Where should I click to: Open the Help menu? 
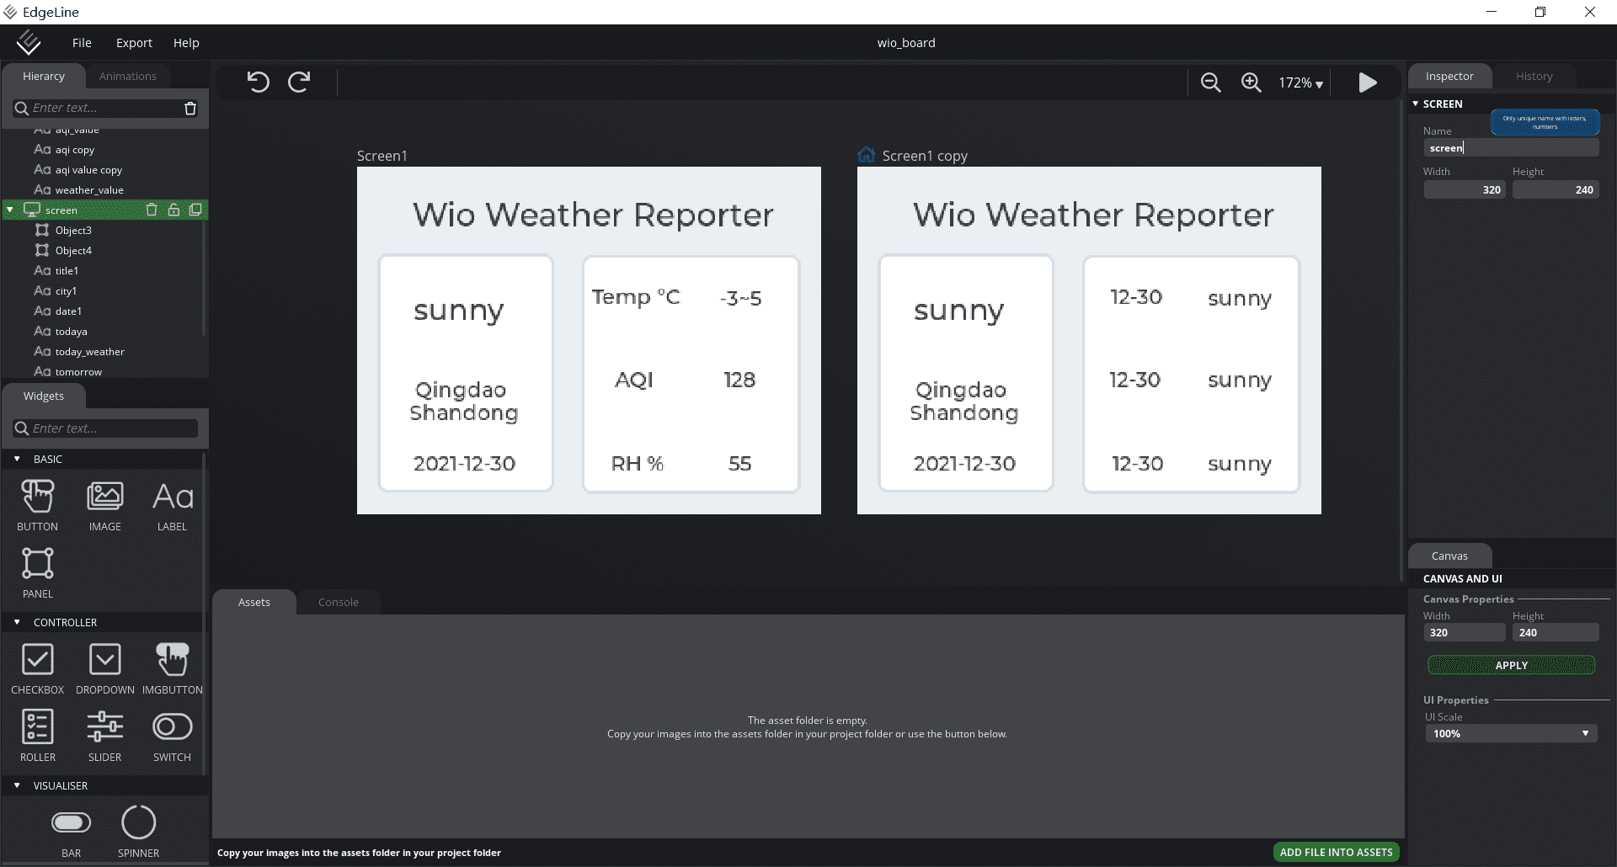tap(186, 43)
